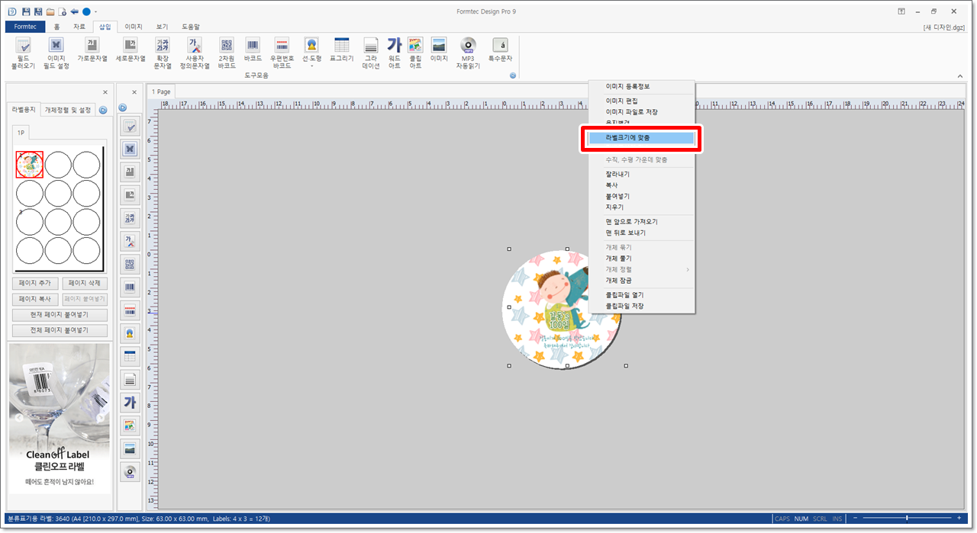This screenshot has height=533, width=977.
Task: Click the undo arrow in the quick access toolbar
Action: [74, 11]
